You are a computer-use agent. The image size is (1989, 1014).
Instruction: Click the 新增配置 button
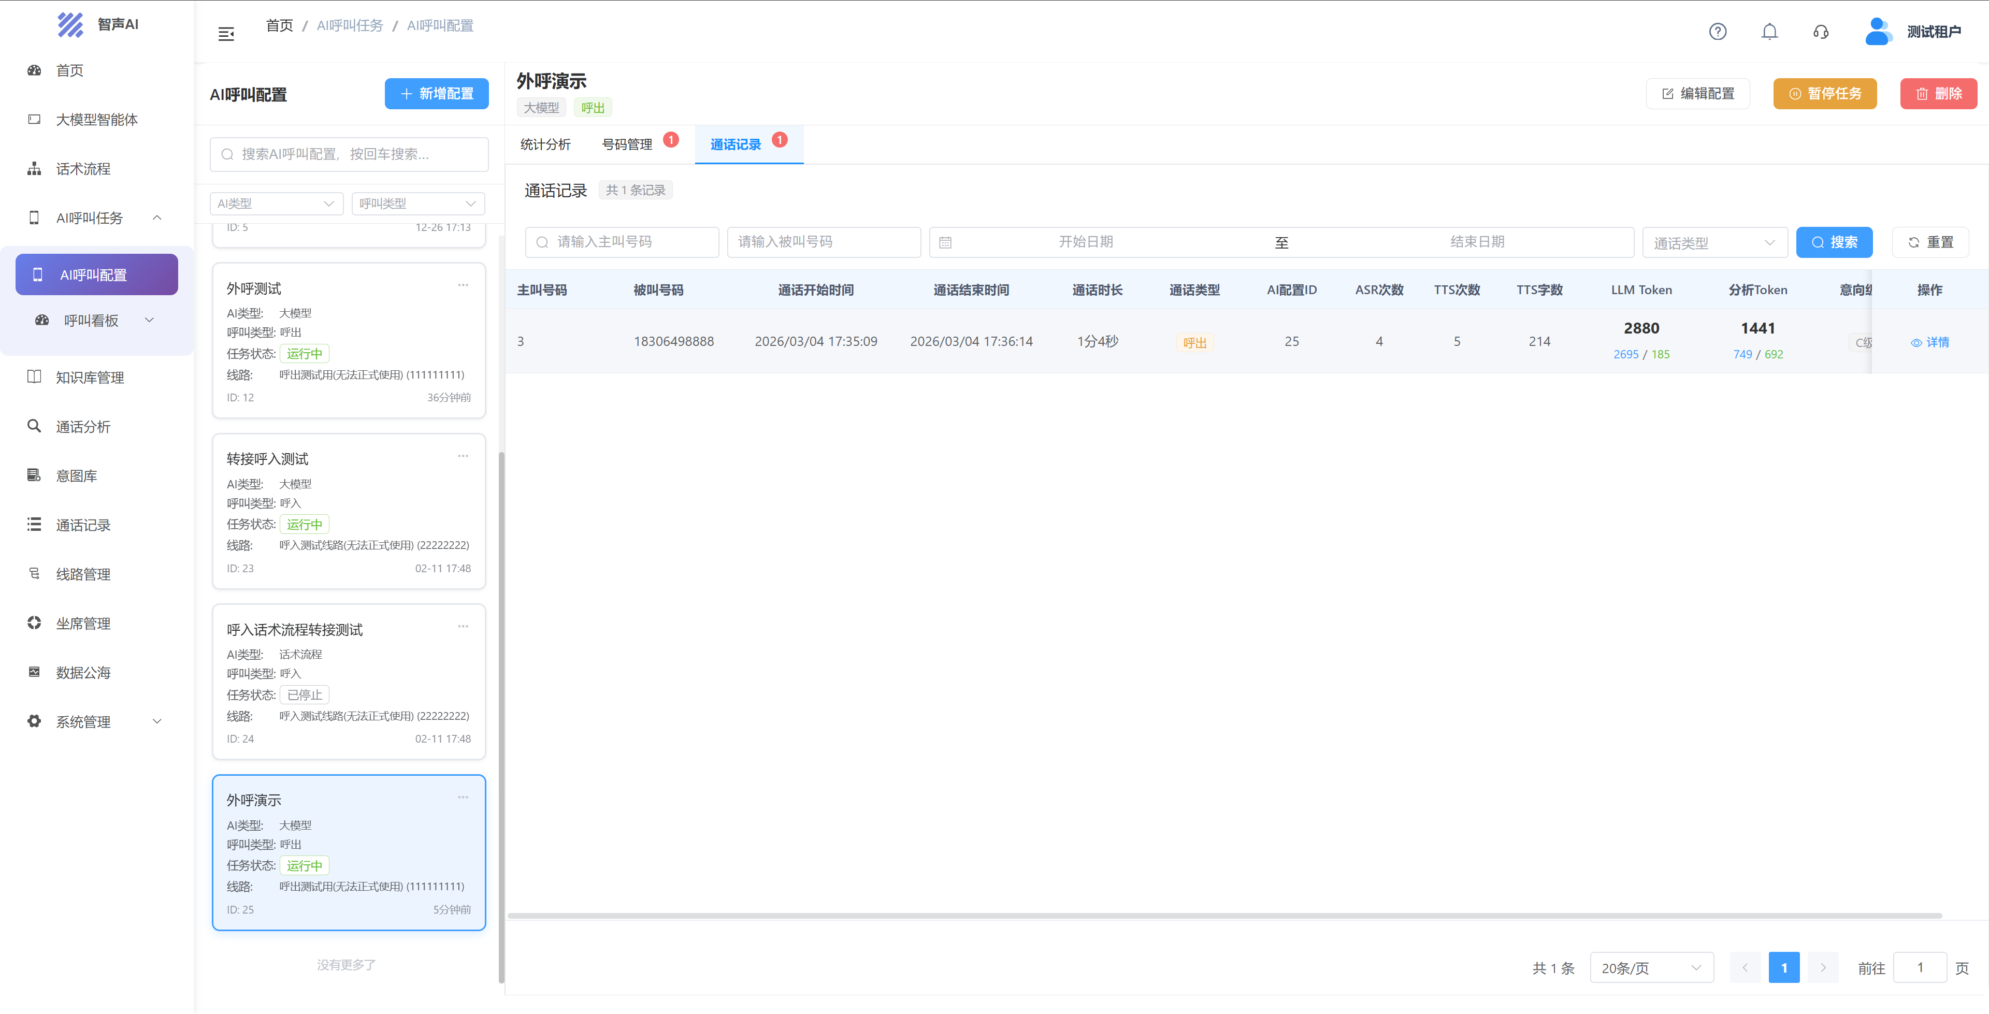(436, 93)
